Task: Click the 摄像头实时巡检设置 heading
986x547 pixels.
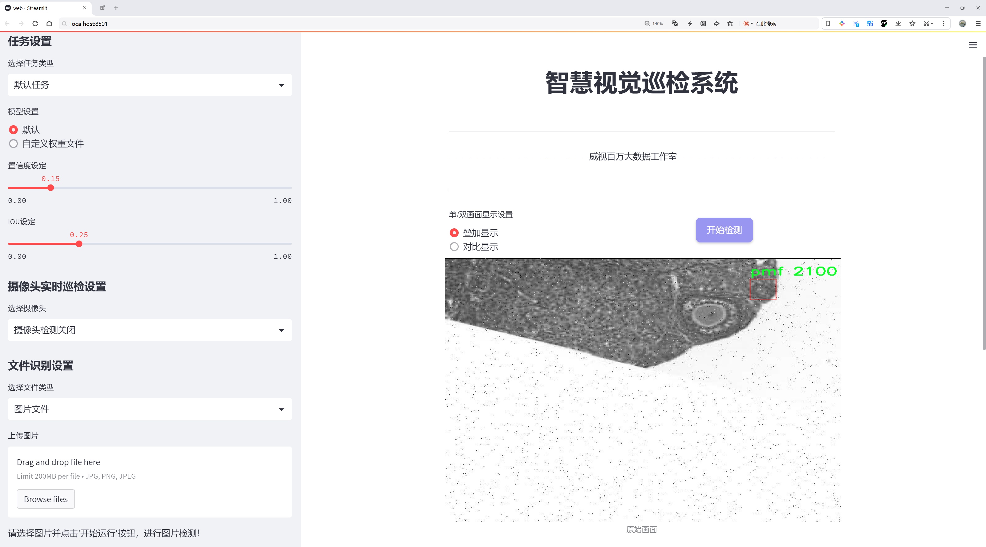Action: click(x=57, y=287)
